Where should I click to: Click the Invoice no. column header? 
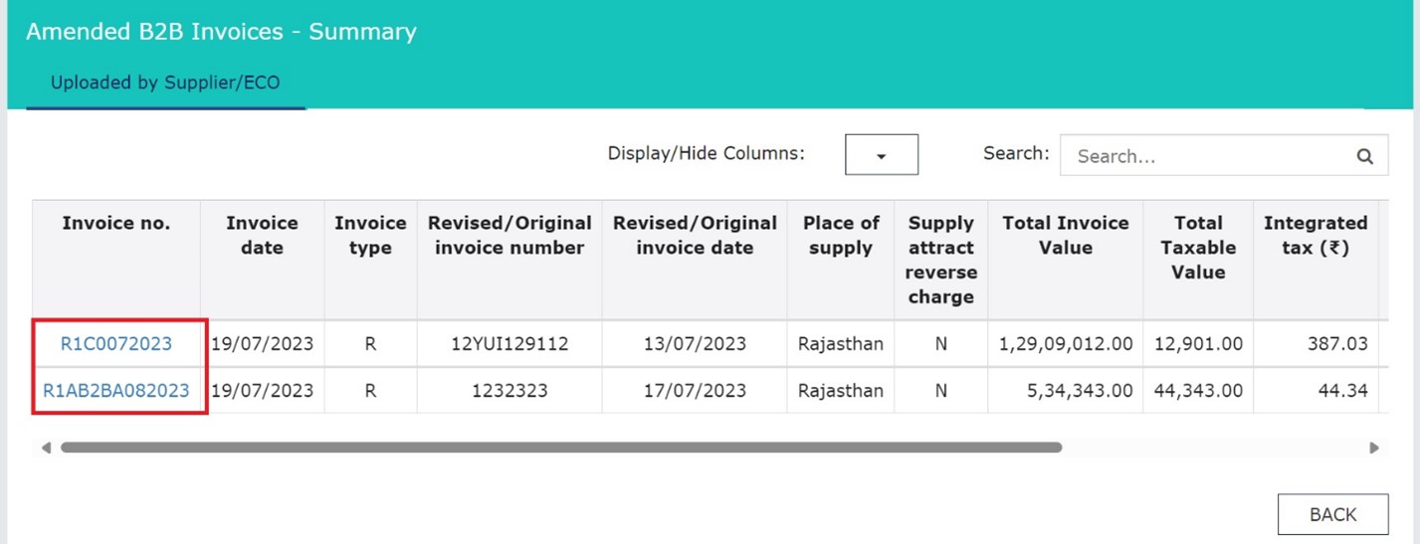point(115,224)
